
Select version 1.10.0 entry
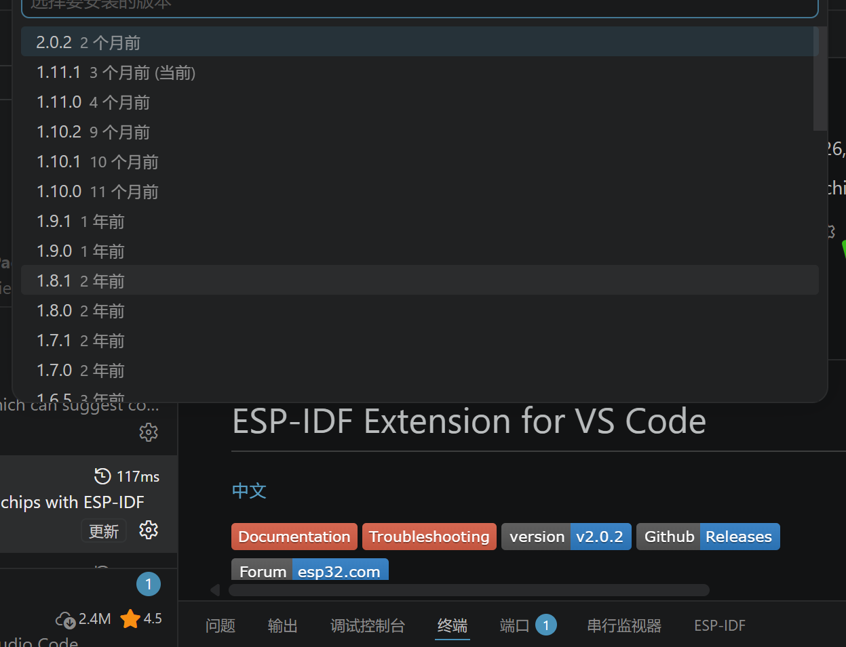tap(419, 191)
